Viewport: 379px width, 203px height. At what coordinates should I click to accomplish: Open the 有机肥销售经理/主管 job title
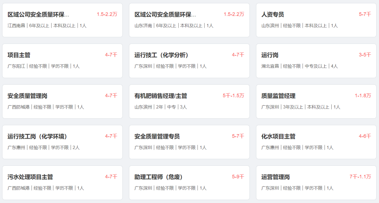point(161,96)
